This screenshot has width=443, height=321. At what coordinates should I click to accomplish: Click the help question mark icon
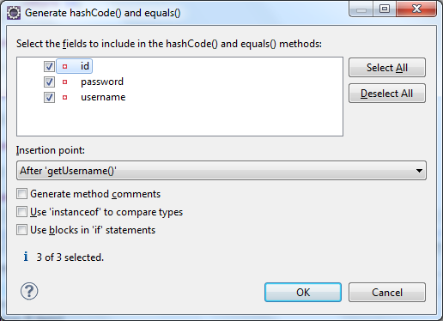(29, 291)
